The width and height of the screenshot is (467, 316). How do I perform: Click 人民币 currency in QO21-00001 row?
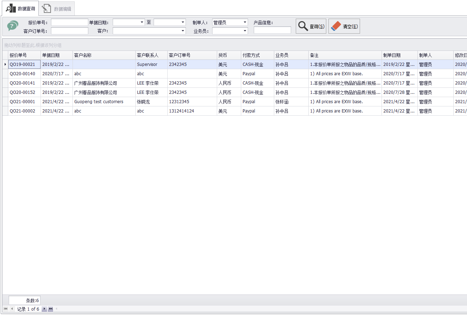coord(229,102)
